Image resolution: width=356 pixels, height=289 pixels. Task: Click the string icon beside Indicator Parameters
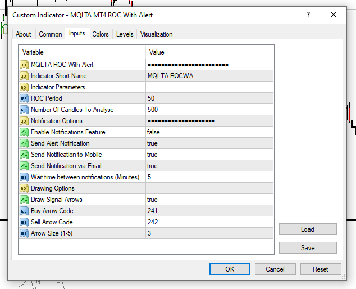pyautogui.click(x=24, y=87)
